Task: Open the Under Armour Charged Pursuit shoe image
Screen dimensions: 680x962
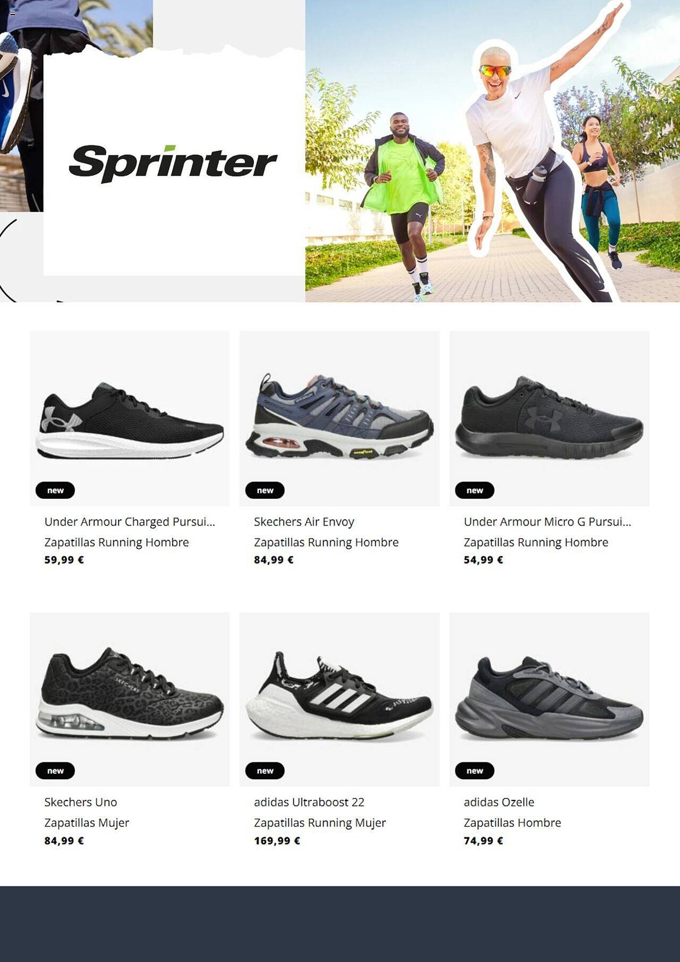Action: 130,418
